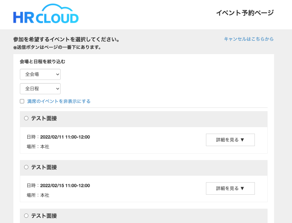Expand 詳細を見る for the 02/11 event
The height and width of the screenshot is (223, 292).
(230, 140)
